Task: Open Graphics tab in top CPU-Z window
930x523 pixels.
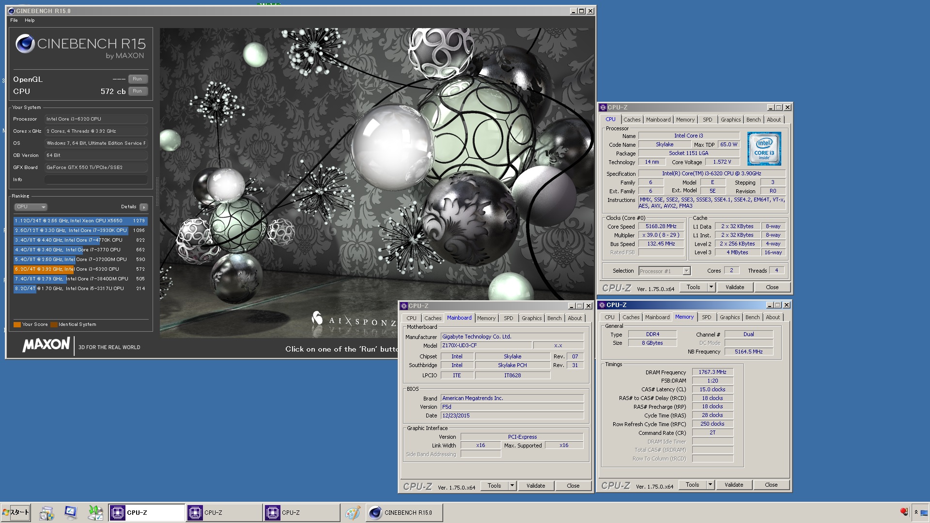Action: (x=730, y=120)
